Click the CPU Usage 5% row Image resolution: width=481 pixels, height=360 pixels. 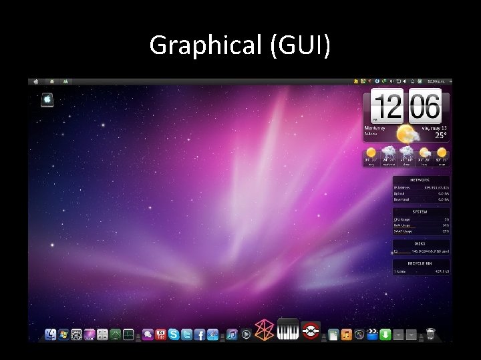point(421,219)
